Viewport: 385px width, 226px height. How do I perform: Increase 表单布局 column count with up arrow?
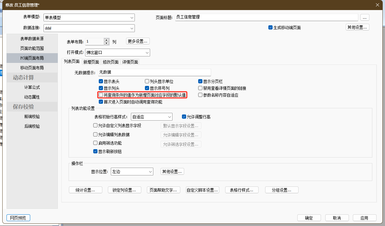tap(106, 40)
